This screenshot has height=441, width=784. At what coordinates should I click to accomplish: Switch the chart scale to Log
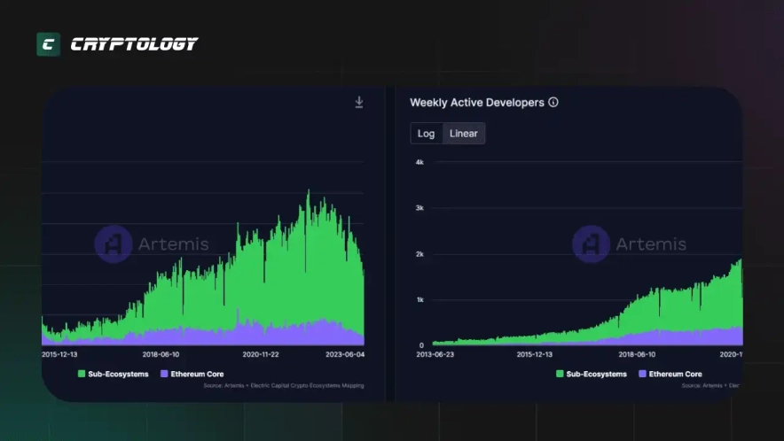click(x=427, y=134)
